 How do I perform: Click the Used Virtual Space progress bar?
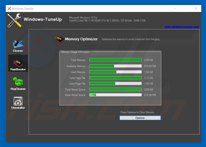click(x=116, y=95)
